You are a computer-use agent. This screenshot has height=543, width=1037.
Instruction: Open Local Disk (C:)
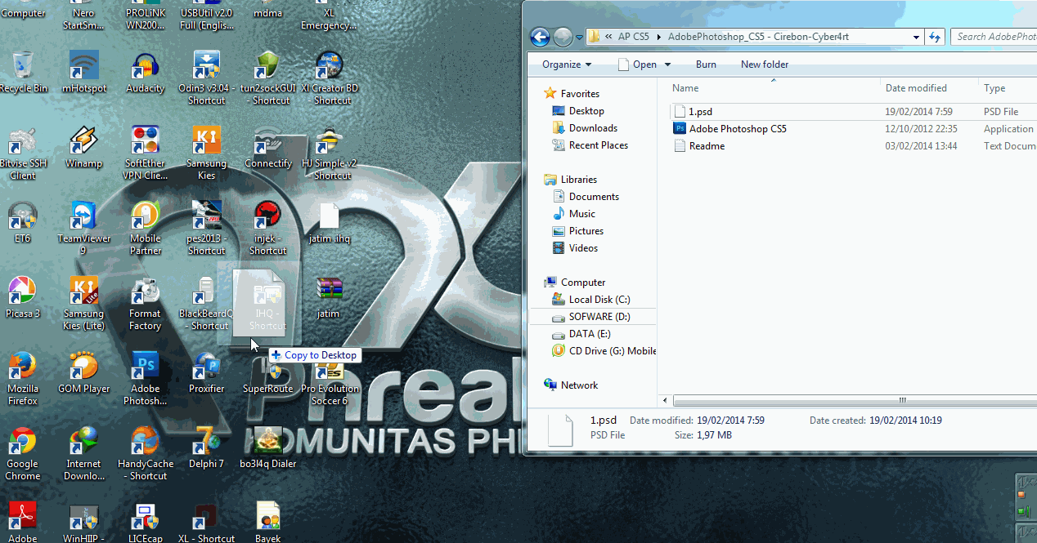[x=599, y=300]
